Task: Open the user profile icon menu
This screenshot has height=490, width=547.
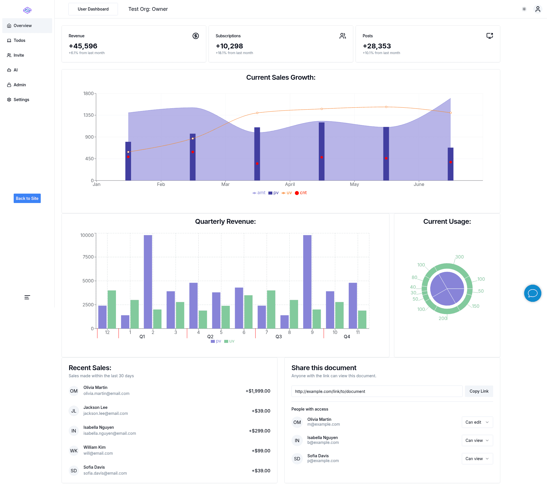Action: click(x=538, y=9)
